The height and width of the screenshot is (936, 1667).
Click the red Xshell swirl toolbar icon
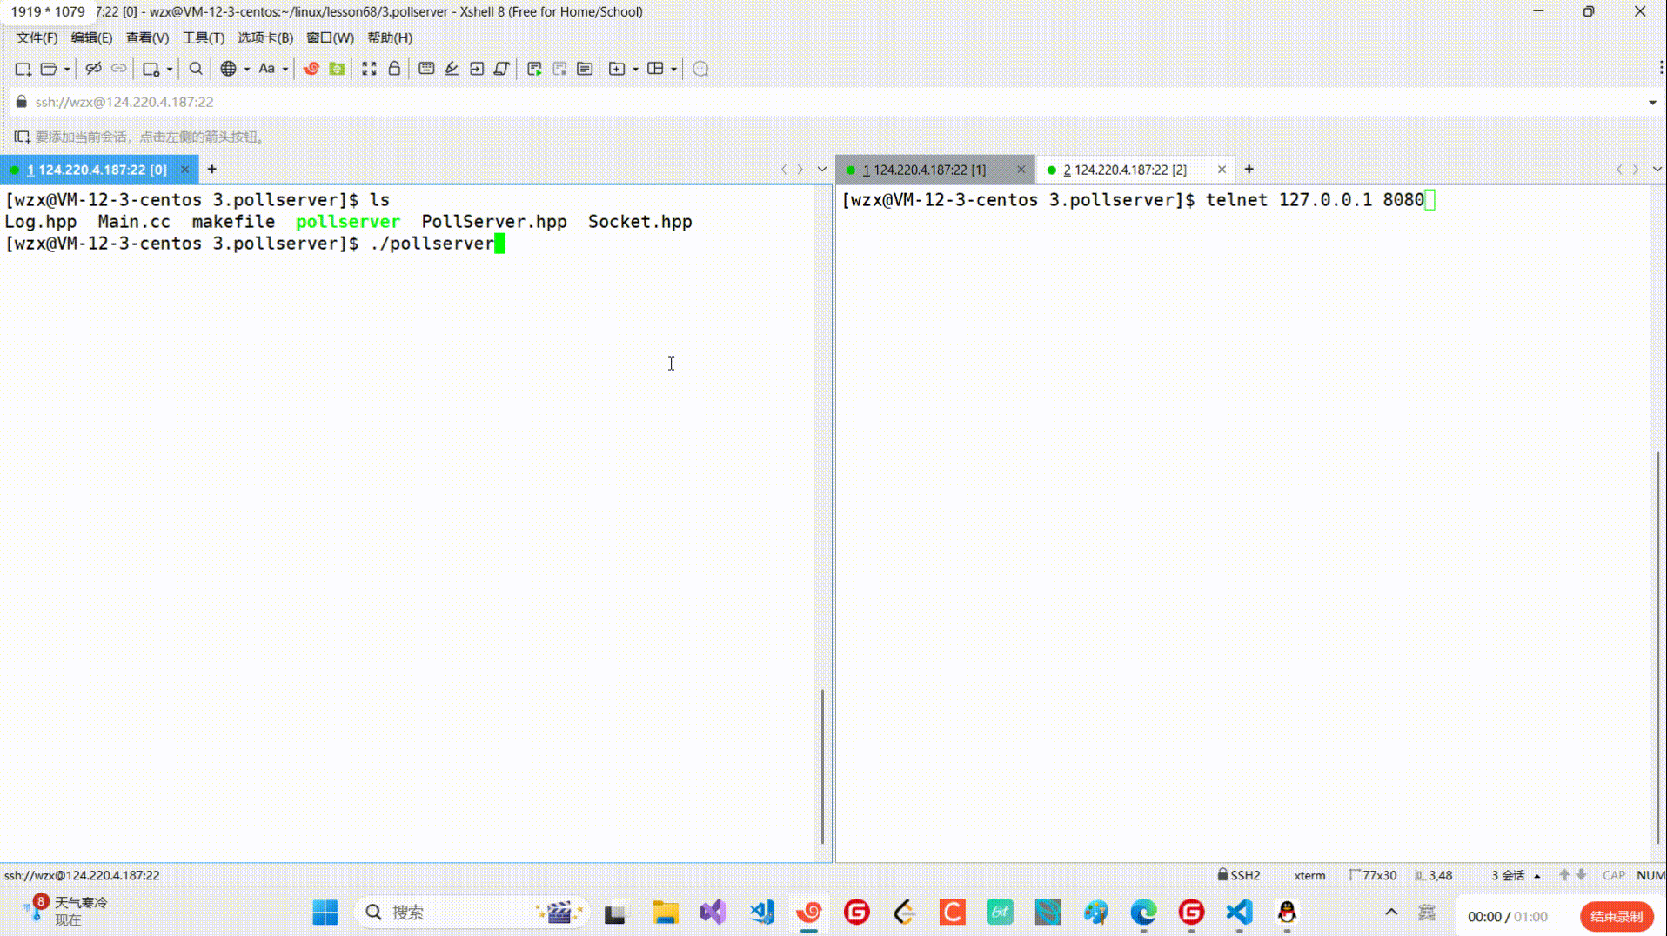311,69
